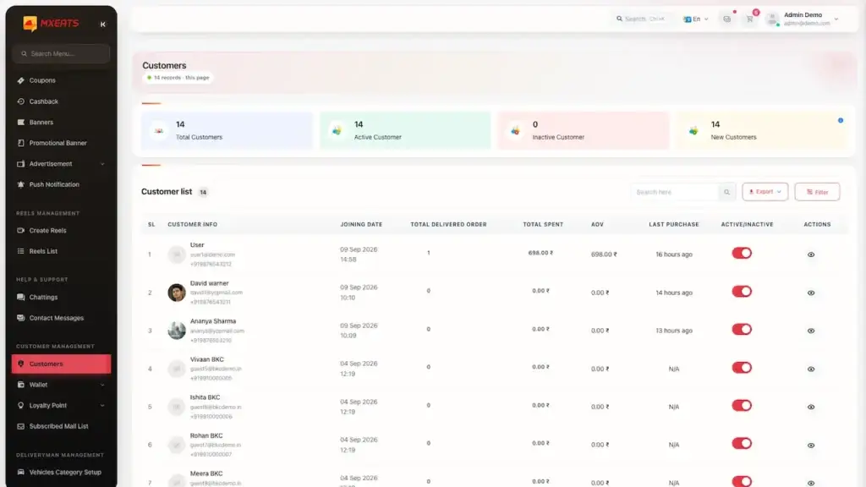Click the Coupons tag icon in sidebar
The width and height of the screenshot is (866, 487).
(21, 80)
